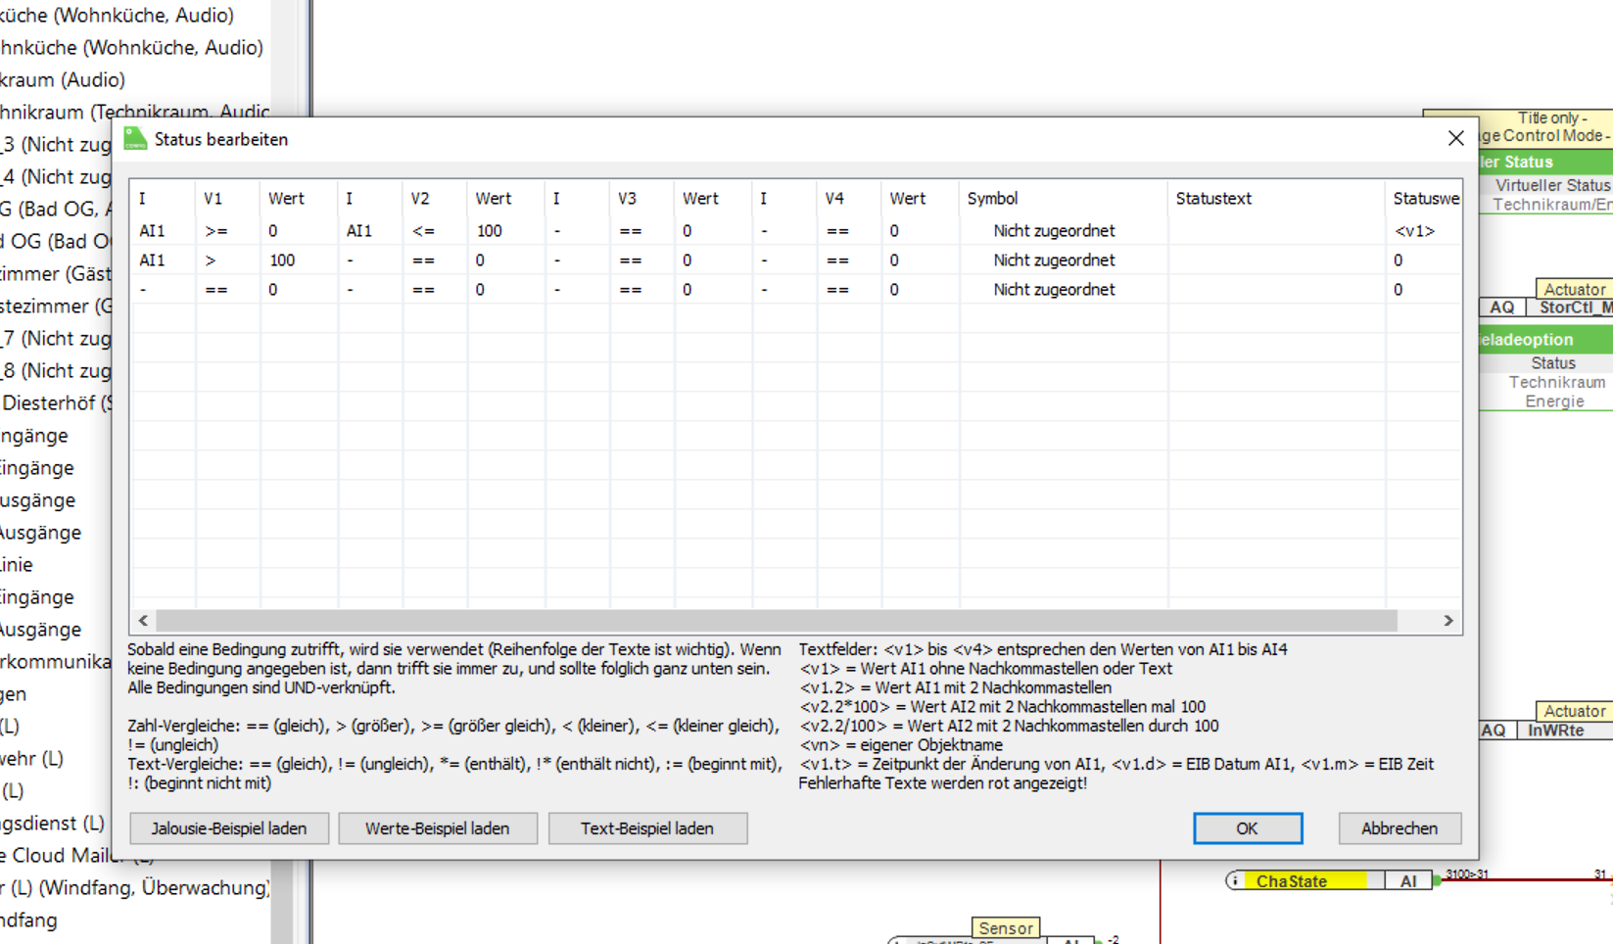The image size is (1613, 944).
Task: Click the AI1 cell in the V2 condition
Action: click(359, 231)
